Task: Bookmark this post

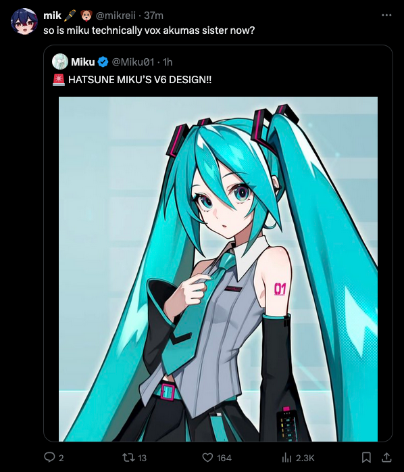Action: [x=366, y=458]
